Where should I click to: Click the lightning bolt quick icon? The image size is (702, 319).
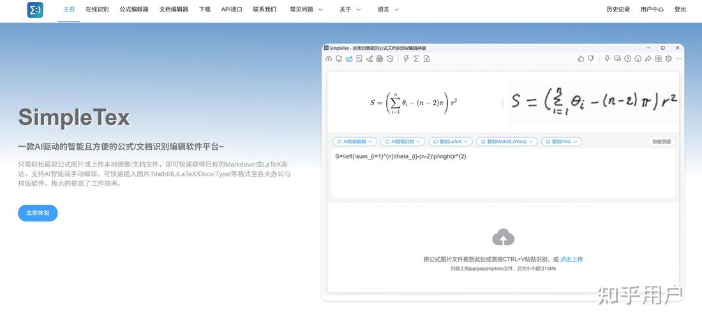(x=406, y=59)
